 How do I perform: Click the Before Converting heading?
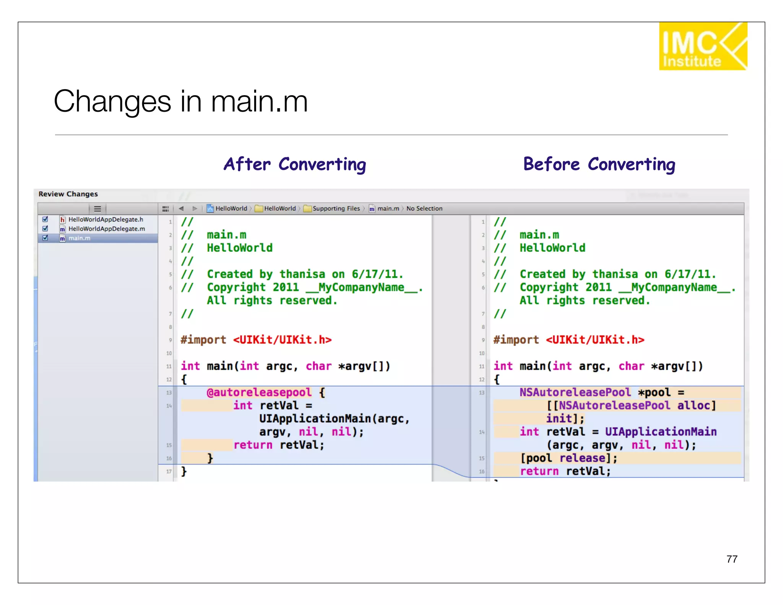coord(599,164)
